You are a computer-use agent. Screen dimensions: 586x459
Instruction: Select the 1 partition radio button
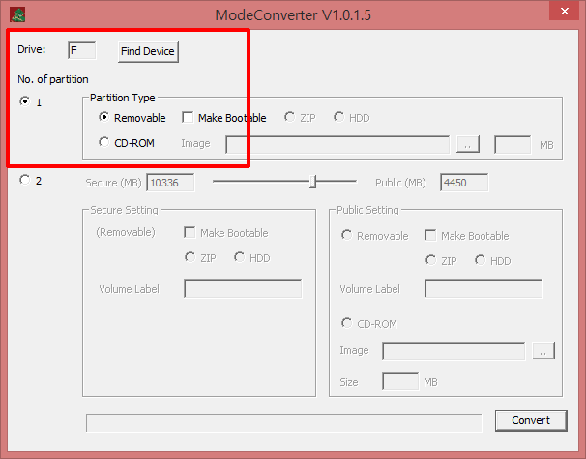25,101
